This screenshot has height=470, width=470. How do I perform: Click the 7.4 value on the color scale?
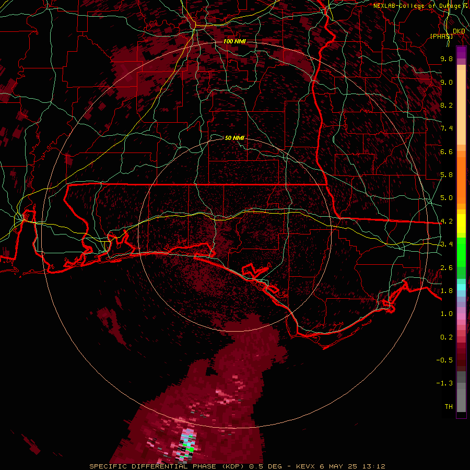446,128
